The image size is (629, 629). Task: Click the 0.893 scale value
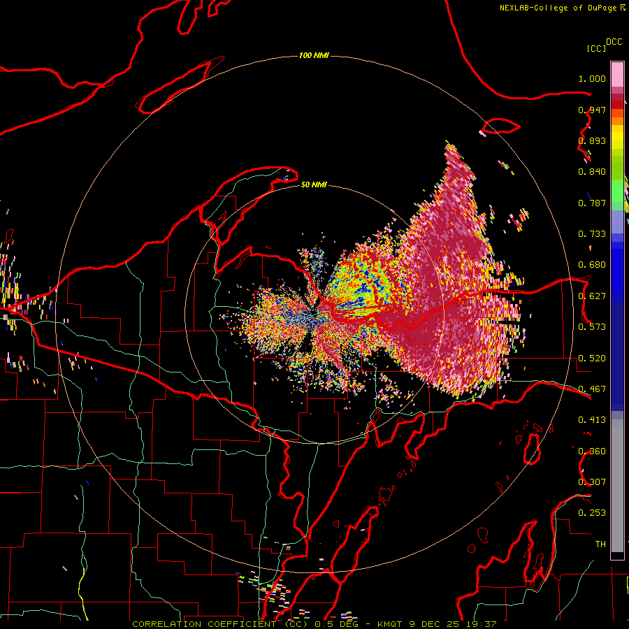(592, 140)
